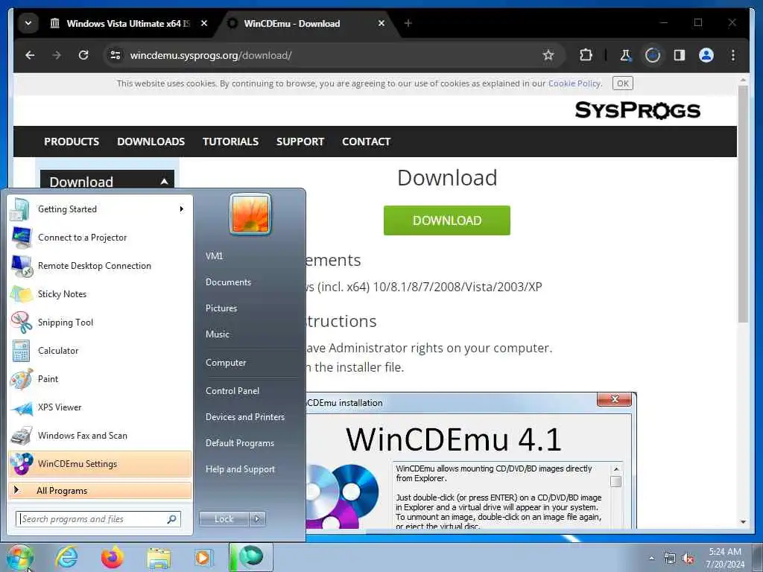Bookmark this page with the star icon

[548, 55]
